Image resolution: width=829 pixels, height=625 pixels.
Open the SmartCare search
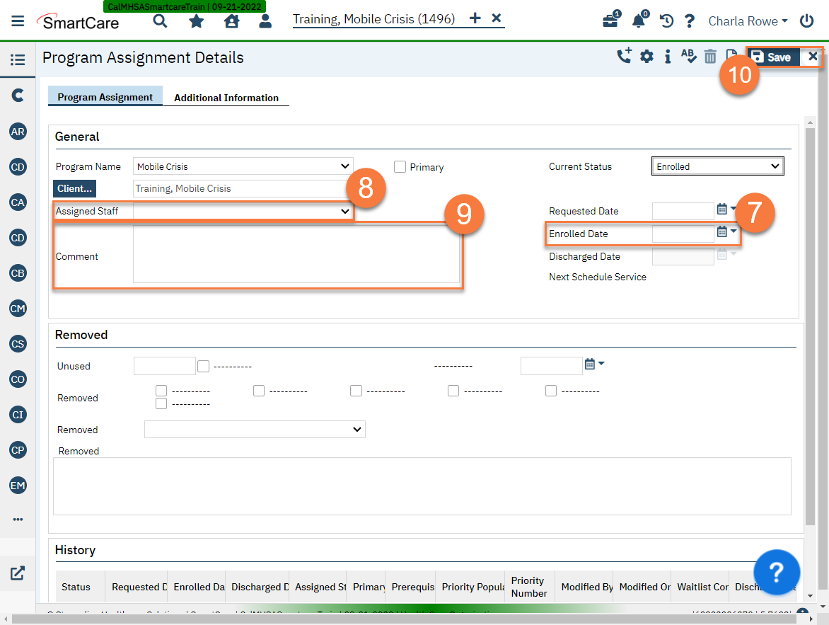pos(160,21)
